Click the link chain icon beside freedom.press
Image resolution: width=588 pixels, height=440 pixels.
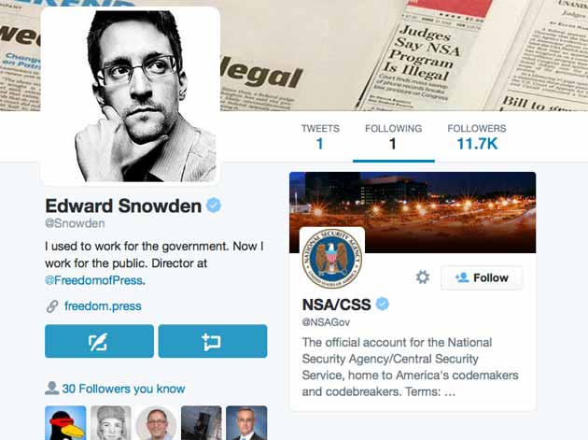tap(52, 306)
